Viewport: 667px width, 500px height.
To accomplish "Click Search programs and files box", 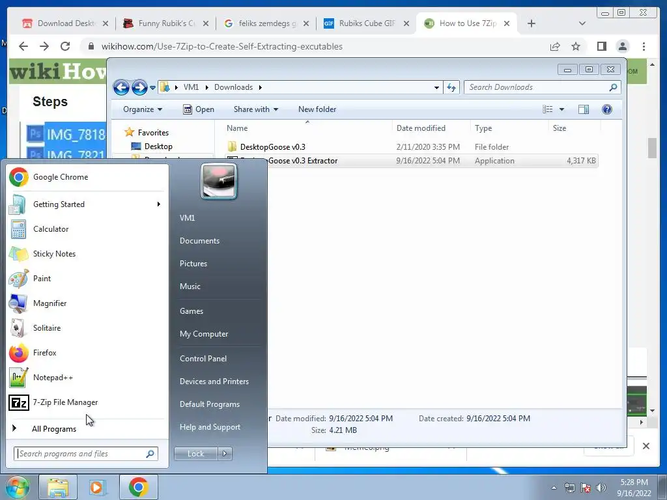I will pos(86,454).
